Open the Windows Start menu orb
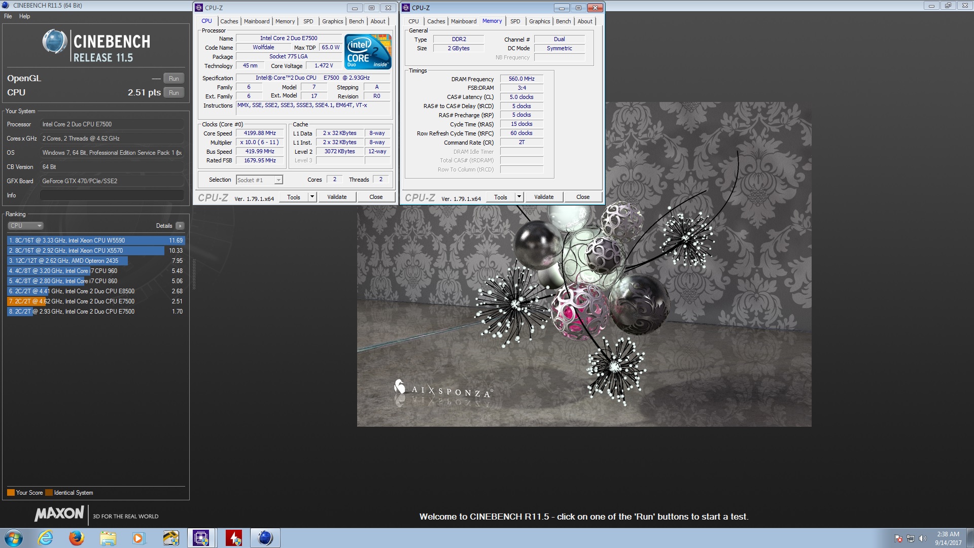 pos(14,538)
